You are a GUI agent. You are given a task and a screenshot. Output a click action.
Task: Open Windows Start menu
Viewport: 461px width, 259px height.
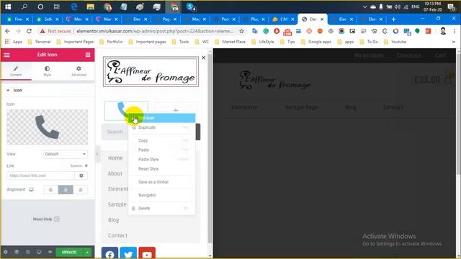pos(8,6)
